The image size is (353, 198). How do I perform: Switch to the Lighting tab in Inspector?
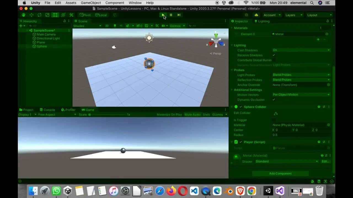tap(264, 21)
